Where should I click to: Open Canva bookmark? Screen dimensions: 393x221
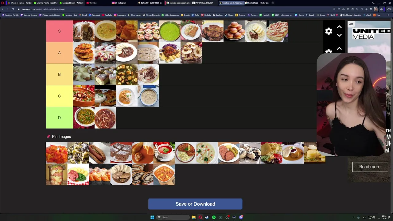pos(299,15)
